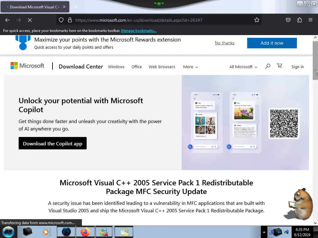Click the page vertical scrollbar thumb
The image size is (318, 238).
click(x=316, y=61)
